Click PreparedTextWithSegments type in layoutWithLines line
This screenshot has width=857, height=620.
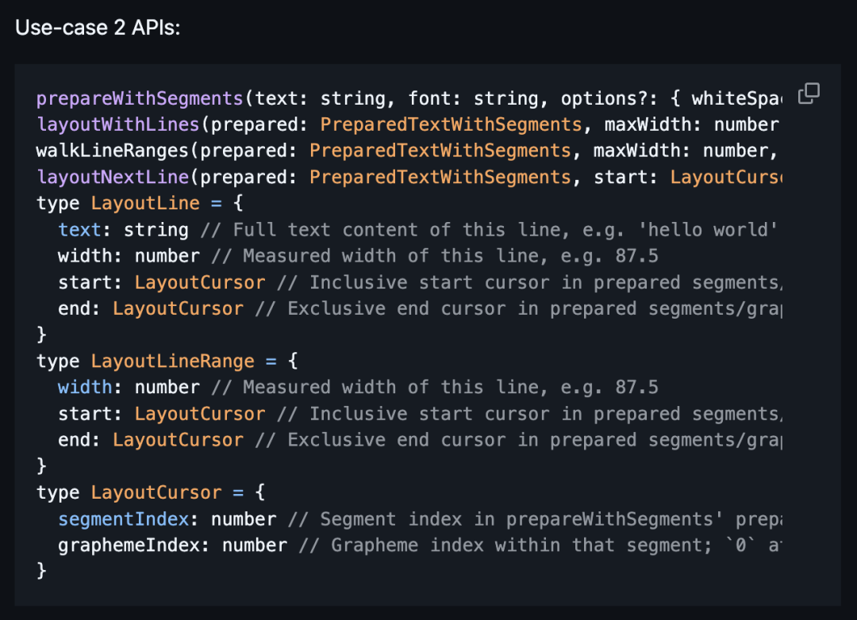pos(451,125)
